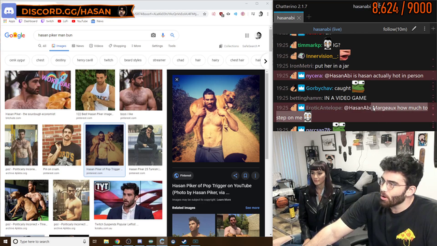Open Steam from the taskbar
Screen dimensions: 437x246
pyautogui.click(x=184, y=241)
